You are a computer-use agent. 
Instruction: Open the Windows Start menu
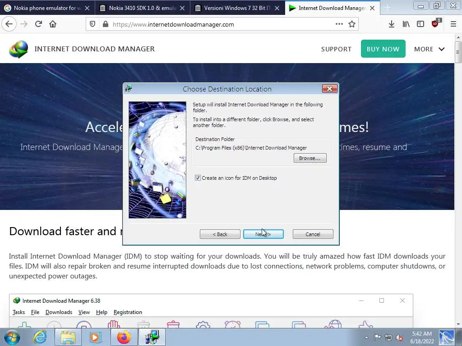(x=12, y=337)
